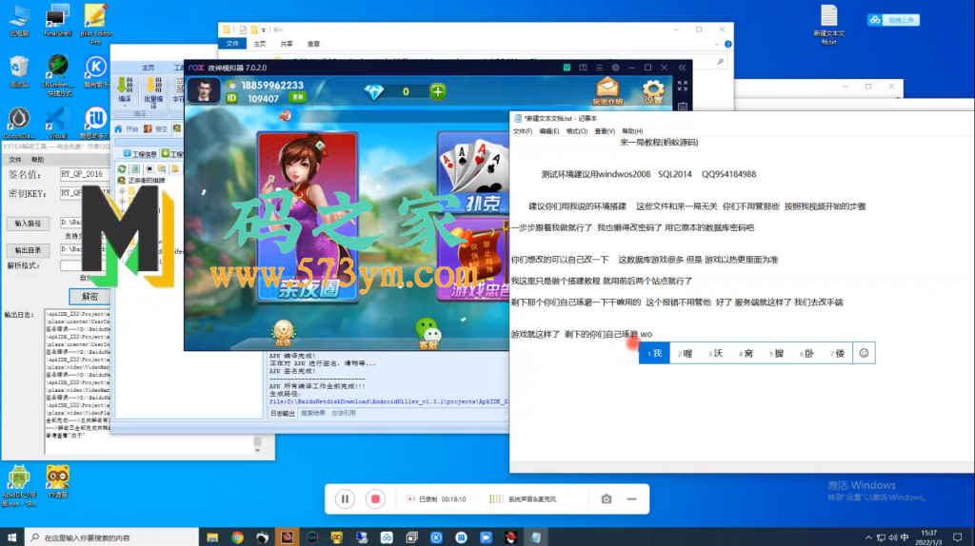This screenshot has width=975, height=546.
Task: Open Notepad 帮助(H) menu
Action: pyautogui.click(x=632, y=131)
